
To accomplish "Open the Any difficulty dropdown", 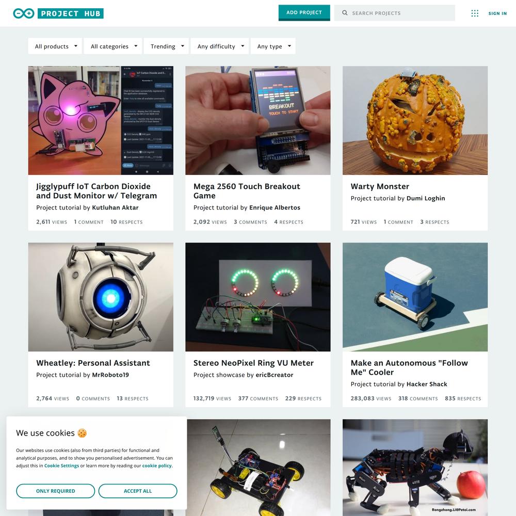I will (x=220, y=46).
